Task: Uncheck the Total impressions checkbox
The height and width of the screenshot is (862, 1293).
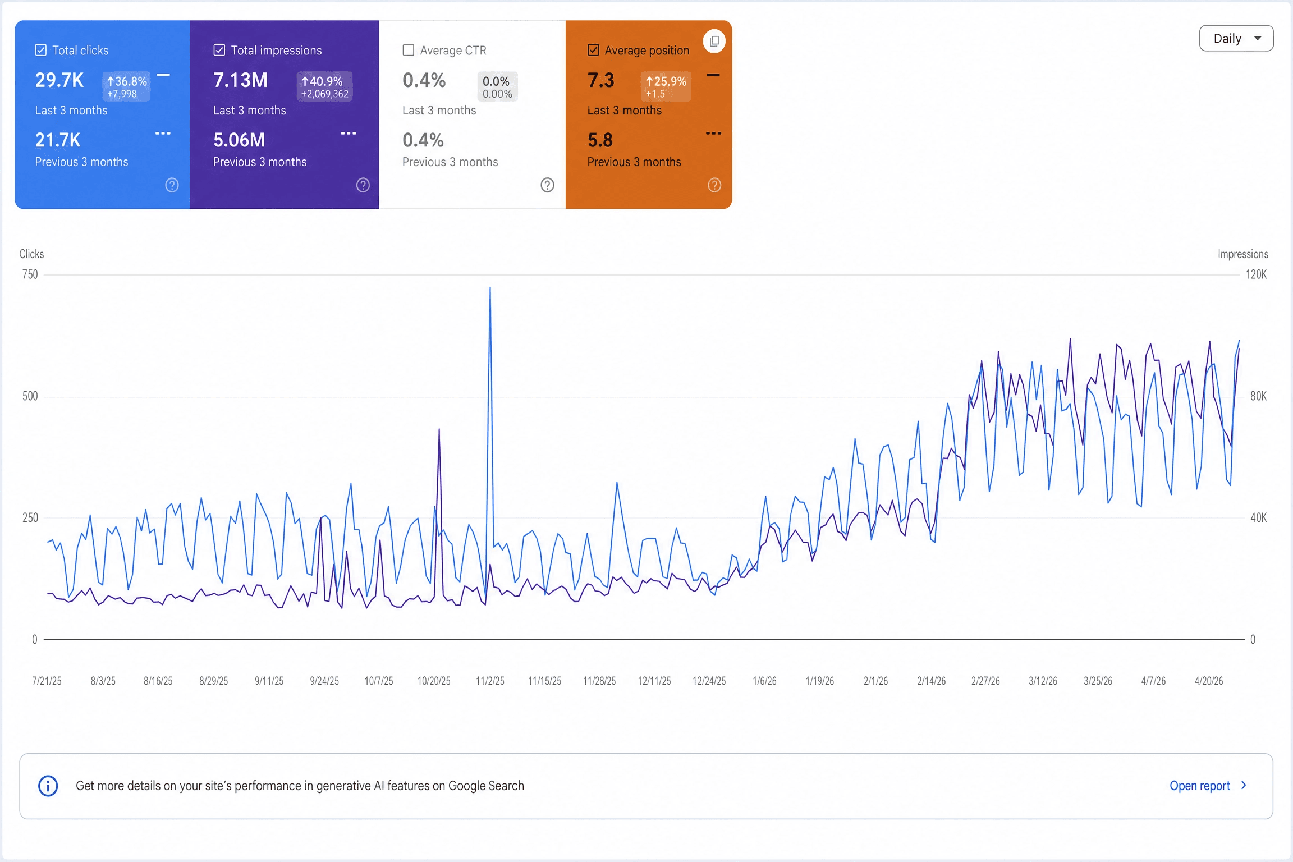Action: tap(219, 51)
